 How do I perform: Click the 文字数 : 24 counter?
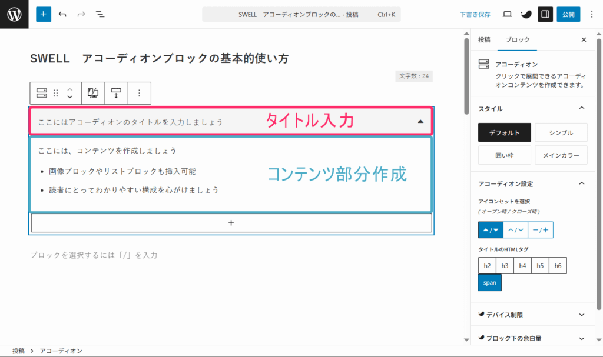pos(414,76)
